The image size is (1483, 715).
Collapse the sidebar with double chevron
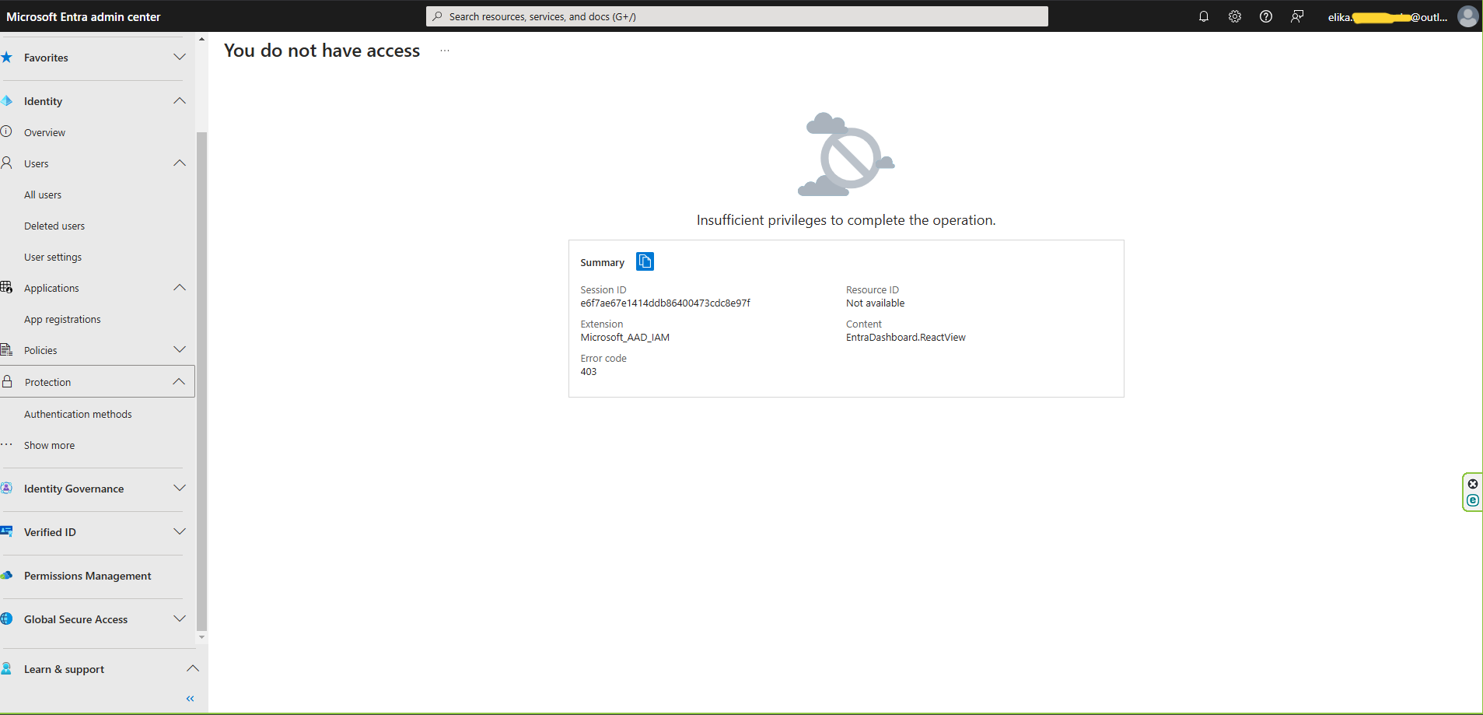[190, 699]
